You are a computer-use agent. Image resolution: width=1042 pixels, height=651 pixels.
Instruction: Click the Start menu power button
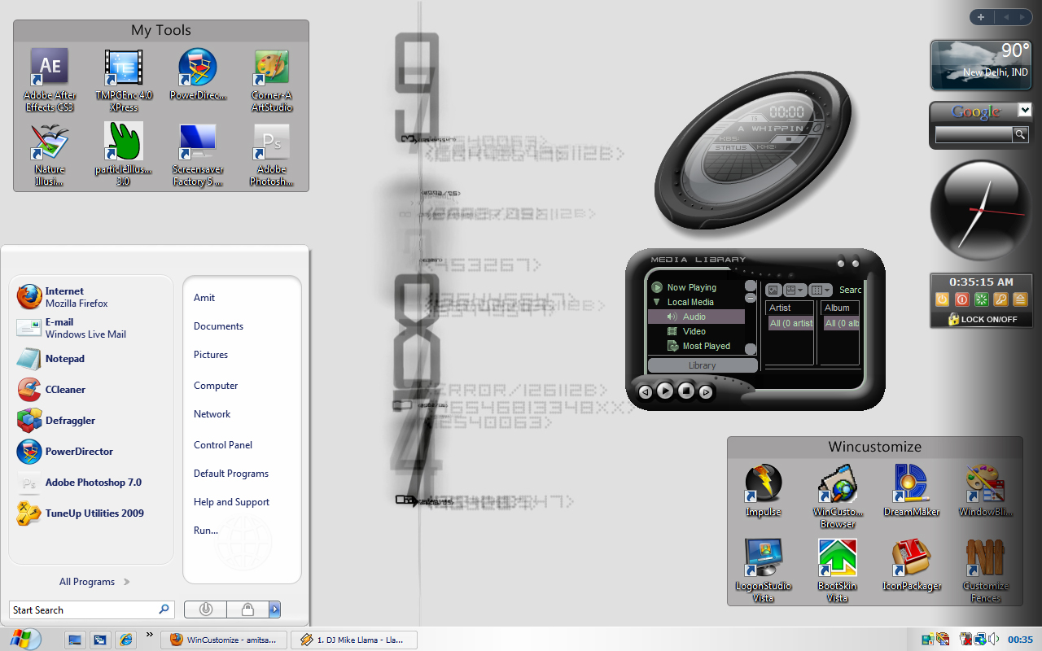[206, 609]
